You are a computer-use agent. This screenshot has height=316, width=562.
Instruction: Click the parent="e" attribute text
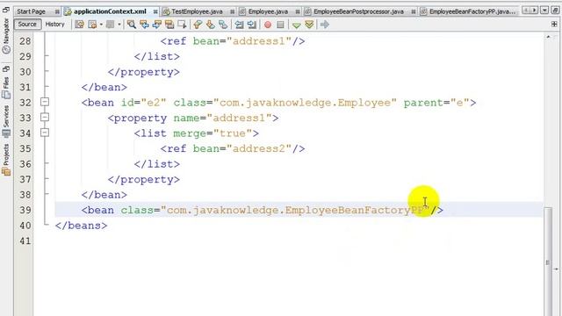click(x=436, y=103)
